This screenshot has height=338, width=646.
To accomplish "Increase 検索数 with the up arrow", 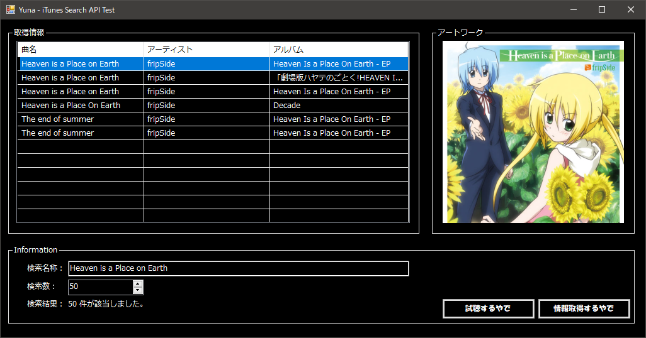I will (138, 284).
